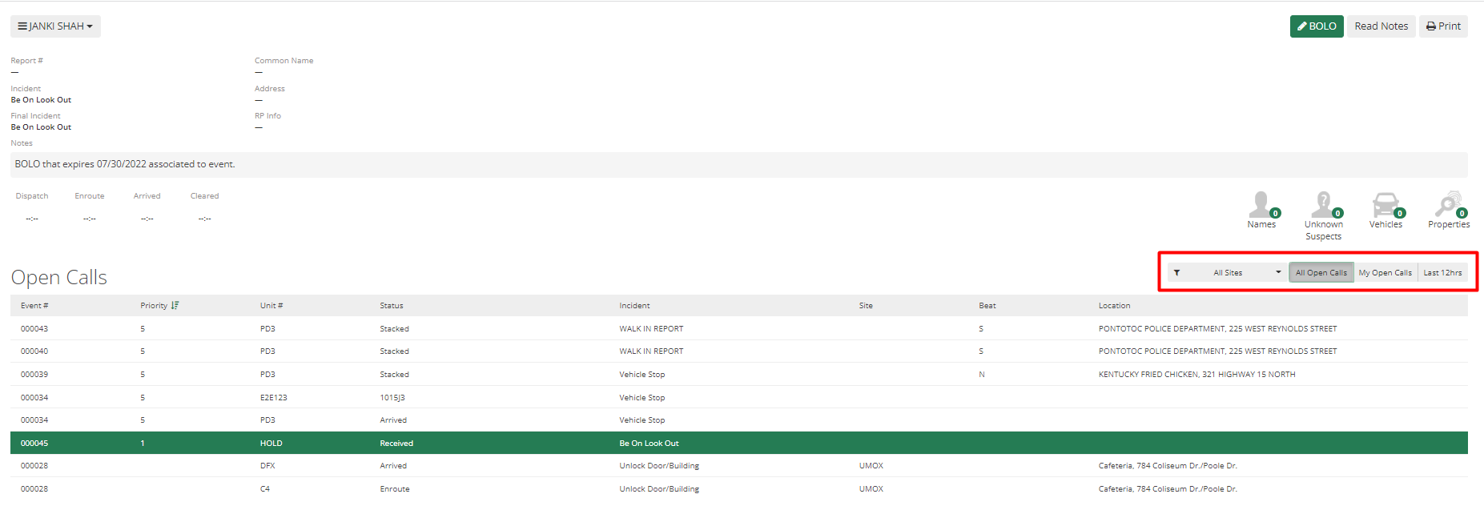Screen dimensions: 1484x514
Task: Click the 1015J3 status cell
Action: coord(392,398)
